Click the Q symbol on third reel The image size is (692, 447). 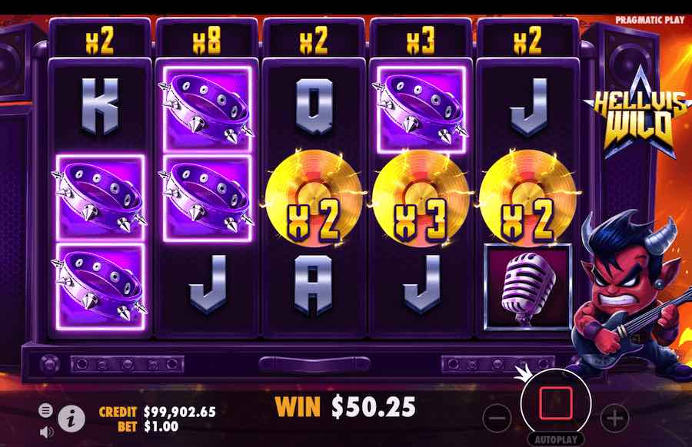click(x=314, y=106)
